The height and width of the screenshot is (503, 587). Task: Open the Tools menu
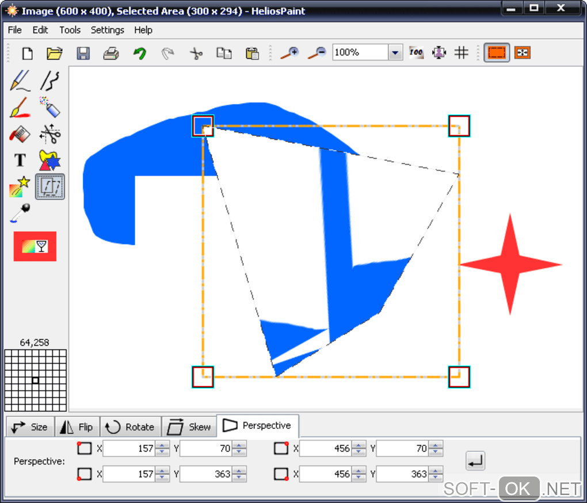[x=70, y=30]
